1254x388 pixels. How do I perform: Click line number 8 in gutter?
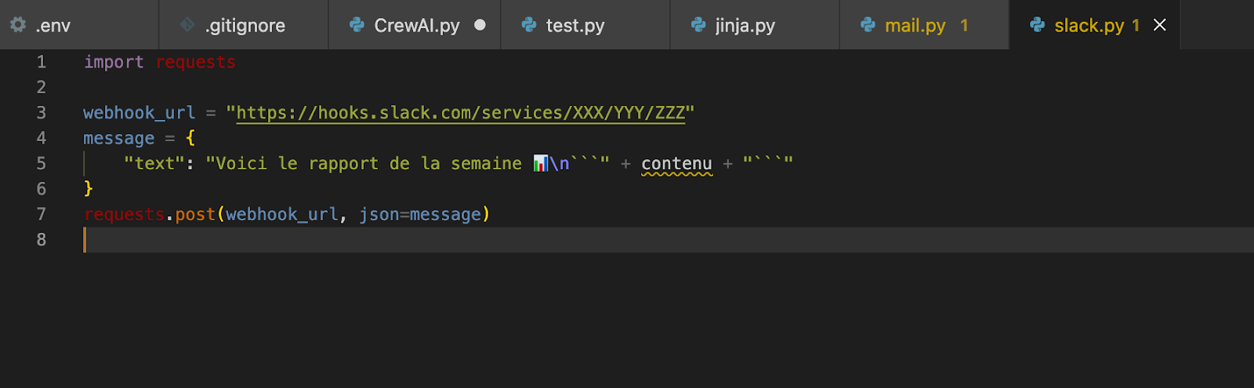[x=42, y=240]
